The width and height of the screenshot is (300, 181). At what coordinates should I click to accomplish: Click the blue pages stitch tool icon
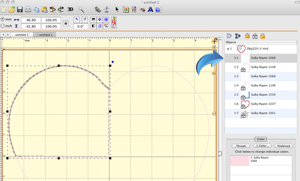pos(159,9)
